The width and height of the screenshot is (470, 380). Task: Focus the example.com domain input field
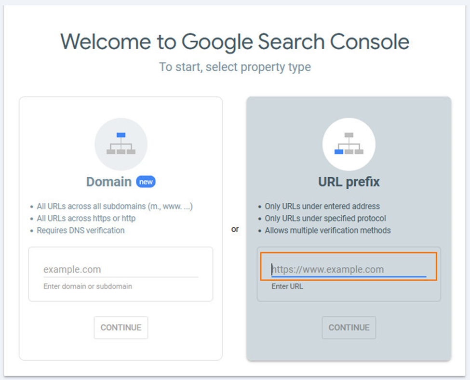pyautogui.click(x=121, y=269)
